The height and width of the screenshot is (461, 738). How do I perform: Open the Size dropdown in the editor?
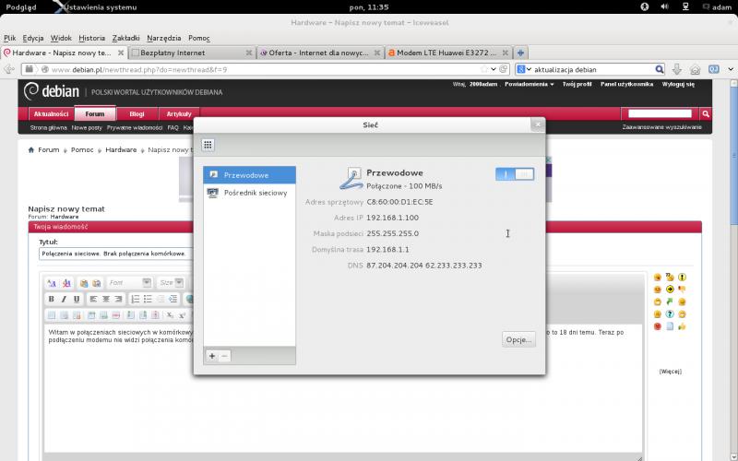pyautogui.click(x=169, y=283)
